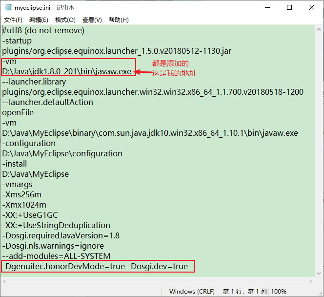324x297 pixels.
Task: Click the Notepad icon in the title bar
Action: [8, 7]
